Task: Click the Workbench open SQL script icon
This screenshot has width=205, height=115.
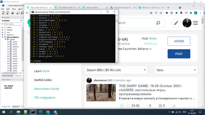Action: point(8,13)
